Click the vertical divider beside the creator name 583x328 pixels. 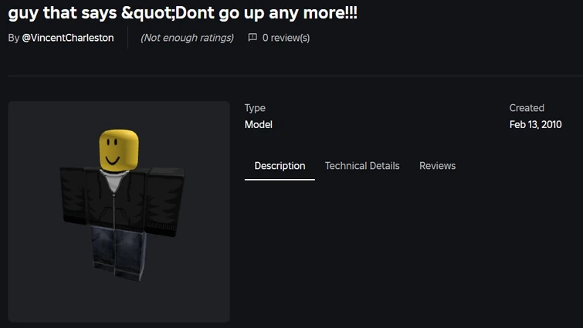(127, 38)
